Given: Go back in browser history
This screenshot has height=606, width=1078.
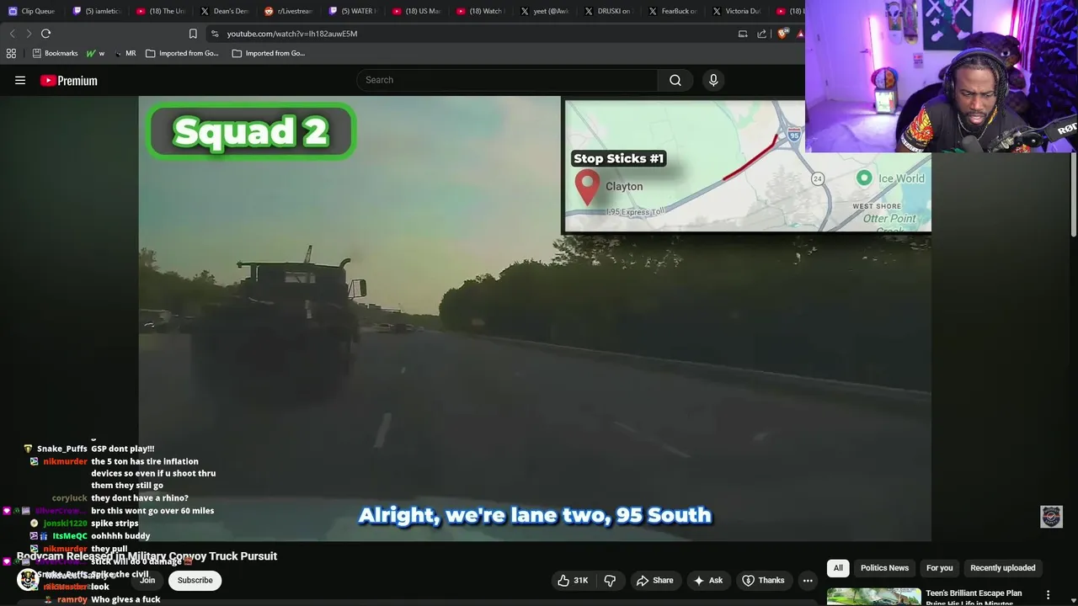Looking at the screenshot, I should point(12,34).
